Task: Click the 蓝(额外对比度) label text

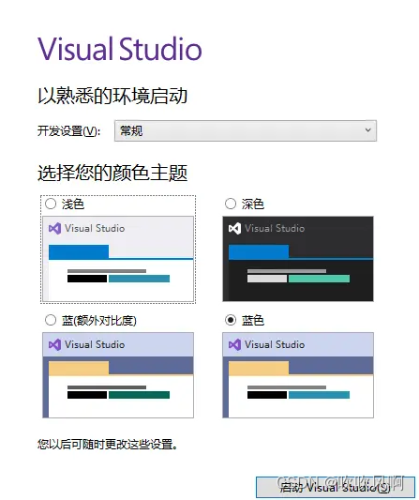Action: tap(99, 321)
